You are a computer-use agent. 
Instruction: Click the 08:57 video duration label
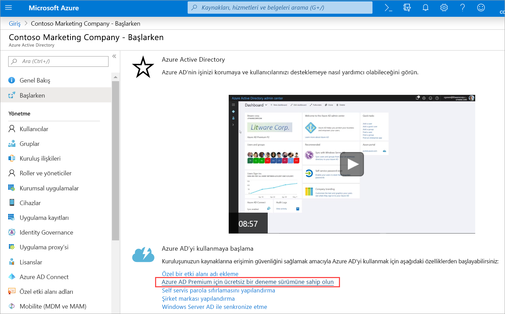[x=248, y=224]
